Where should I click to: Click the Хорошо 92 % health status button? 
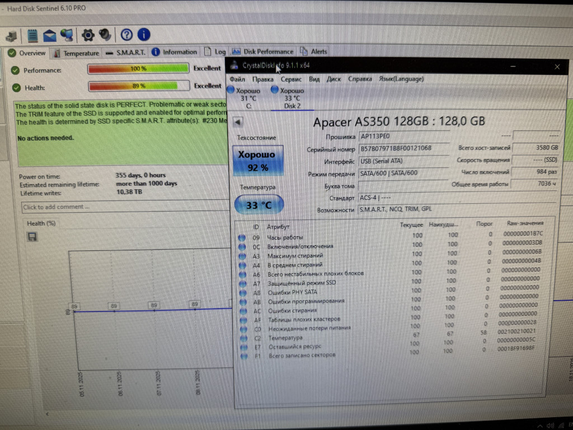tap(258, 161)
